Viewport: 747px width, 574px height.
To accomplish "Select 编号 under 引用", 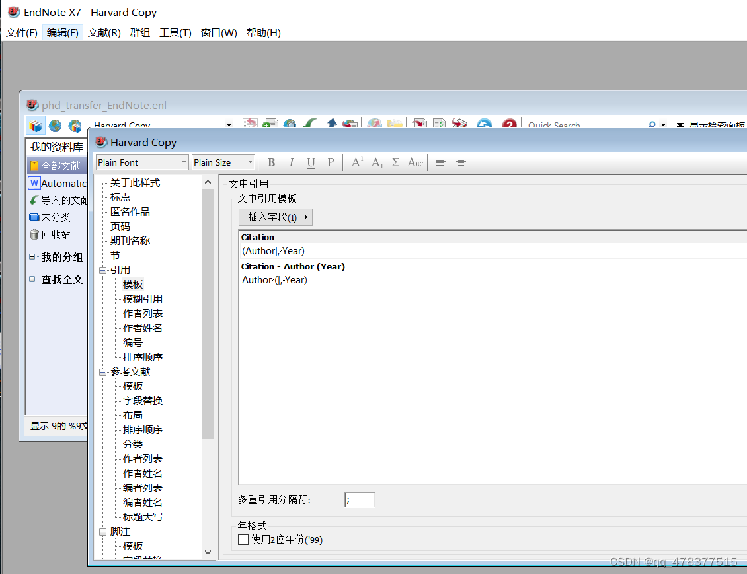I will pos(133,343).
